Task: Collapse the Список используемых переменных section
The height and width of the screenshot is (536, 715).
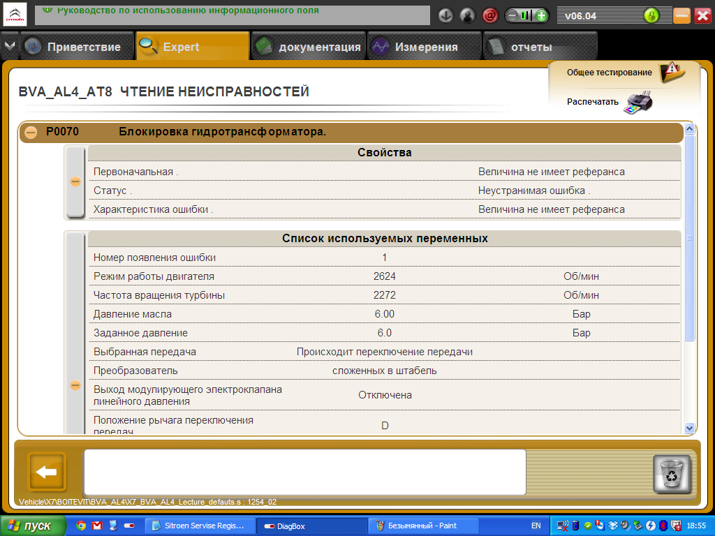Action: tap(75, 385)
